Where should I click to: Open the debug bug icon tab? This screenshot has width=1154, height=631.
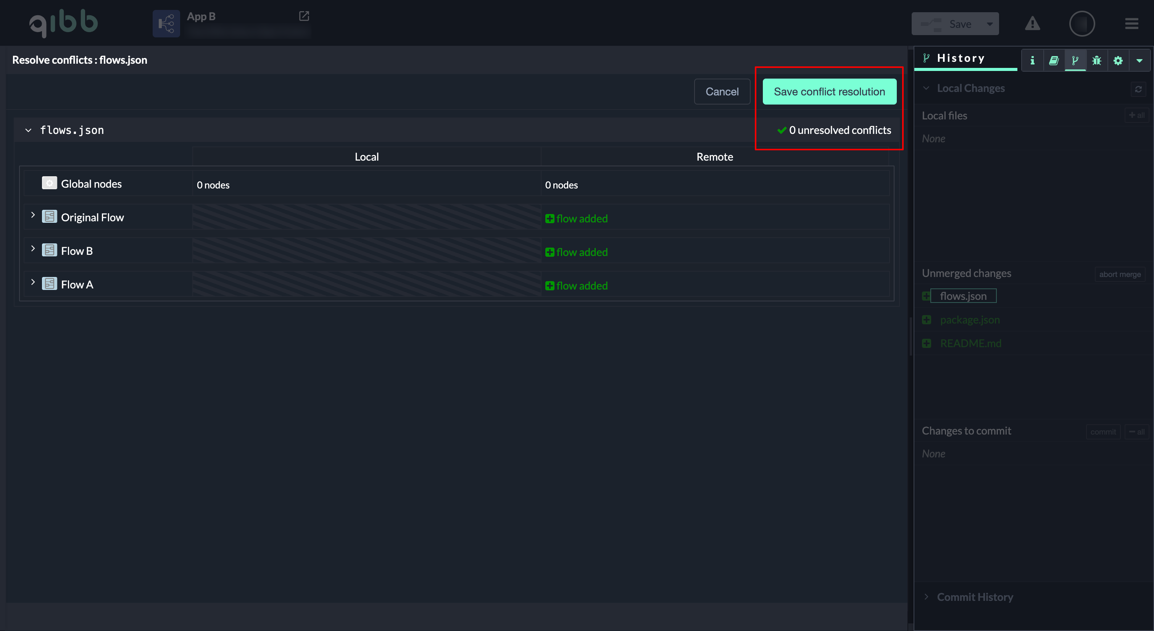coord(1096,60)
